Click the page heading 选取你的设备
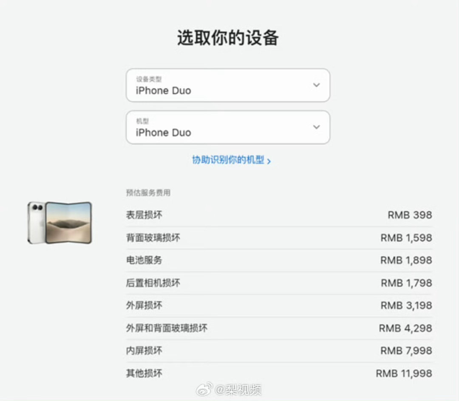459x401 pixels. coord(228,38)
